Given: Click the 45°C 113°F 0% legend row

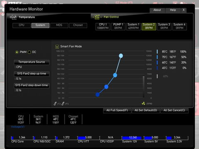Looking at the screenshot, I should click(x=172, y=68).
